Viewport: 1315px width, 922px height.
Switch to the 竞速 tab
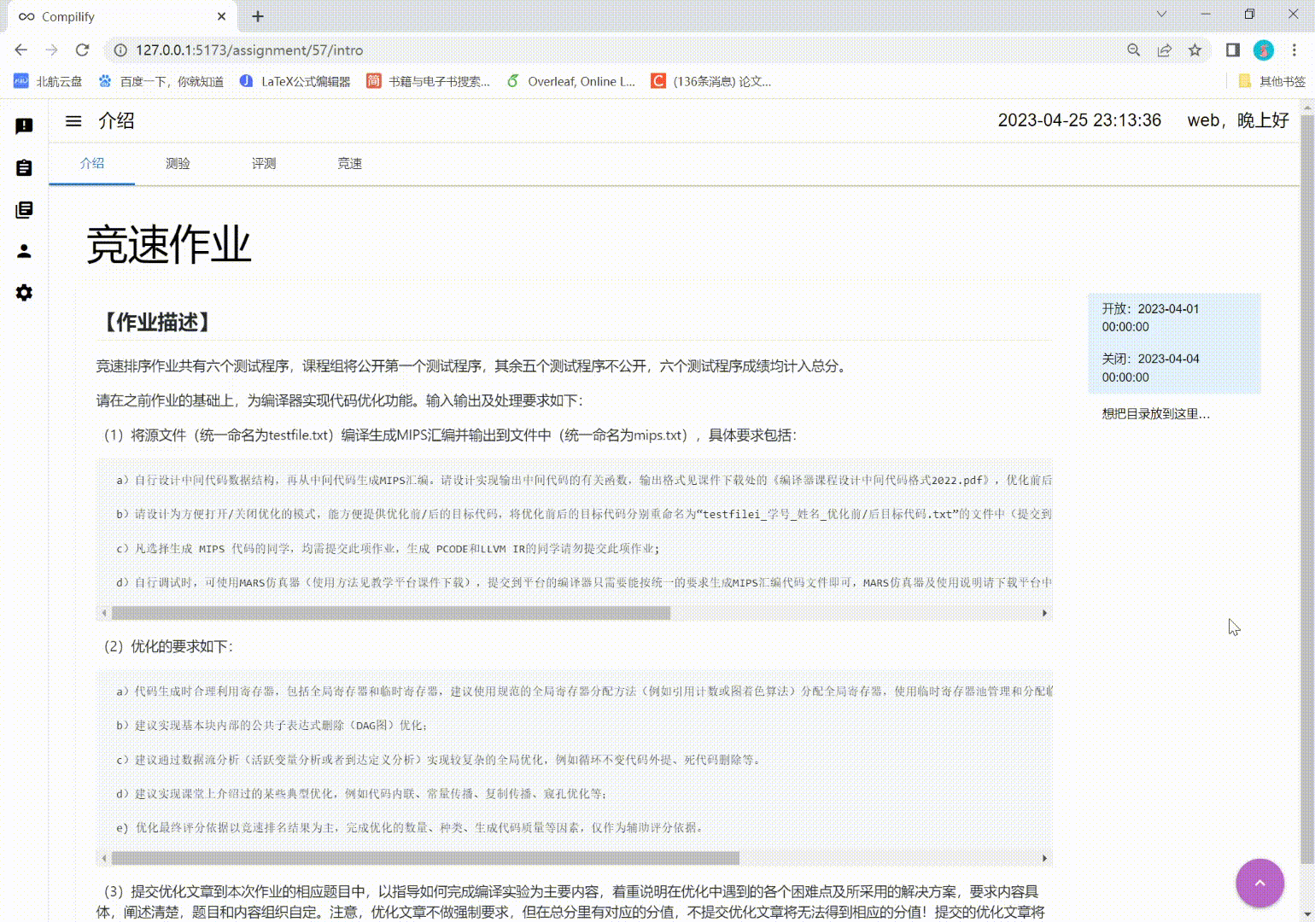click(349, 163)
